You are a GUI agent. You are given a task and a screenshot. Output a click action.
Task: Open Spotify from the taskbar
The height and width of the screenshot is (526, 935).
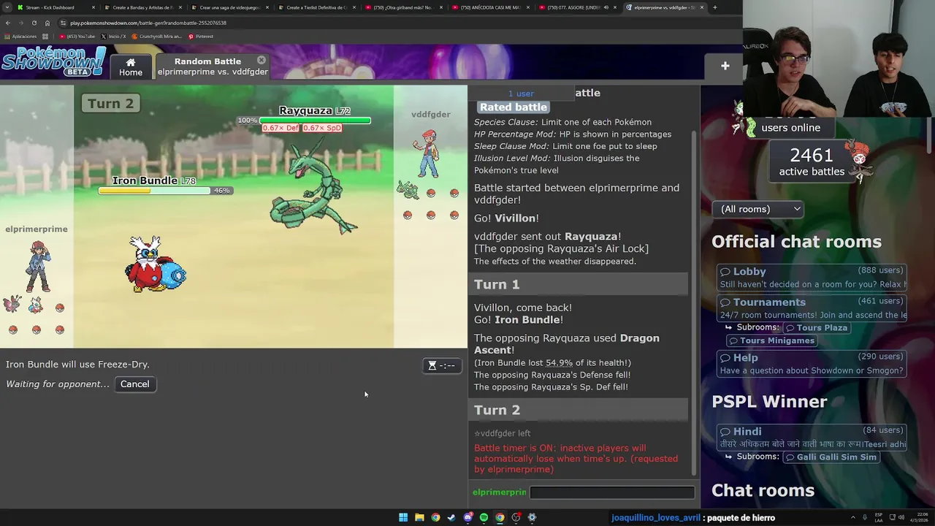click(x=484, y=517)
